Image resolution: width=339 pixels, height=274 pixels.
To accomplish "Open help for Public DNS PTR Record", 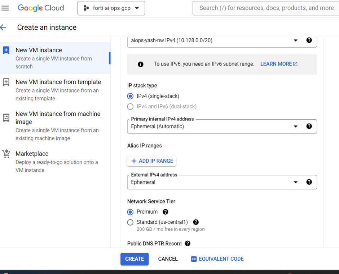I will 188,244.
